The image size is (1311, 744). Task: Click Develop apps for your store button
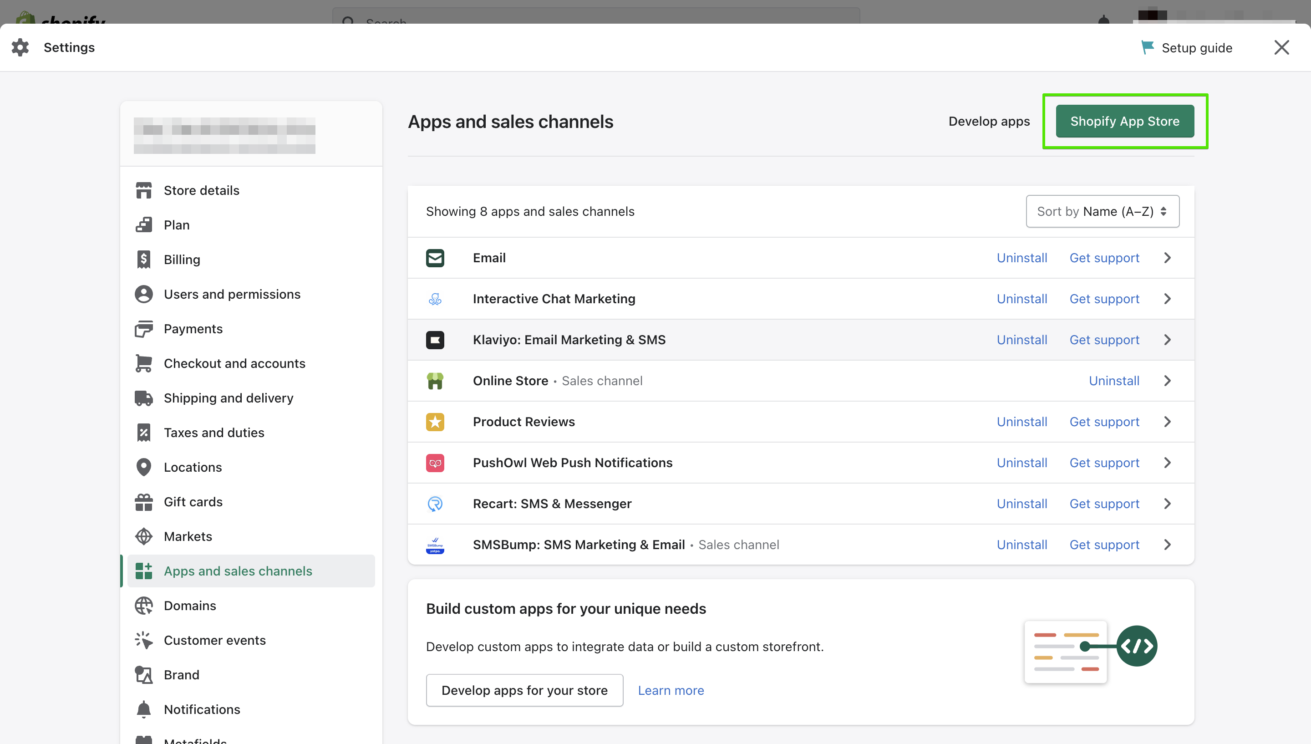[x=524, y=690]
